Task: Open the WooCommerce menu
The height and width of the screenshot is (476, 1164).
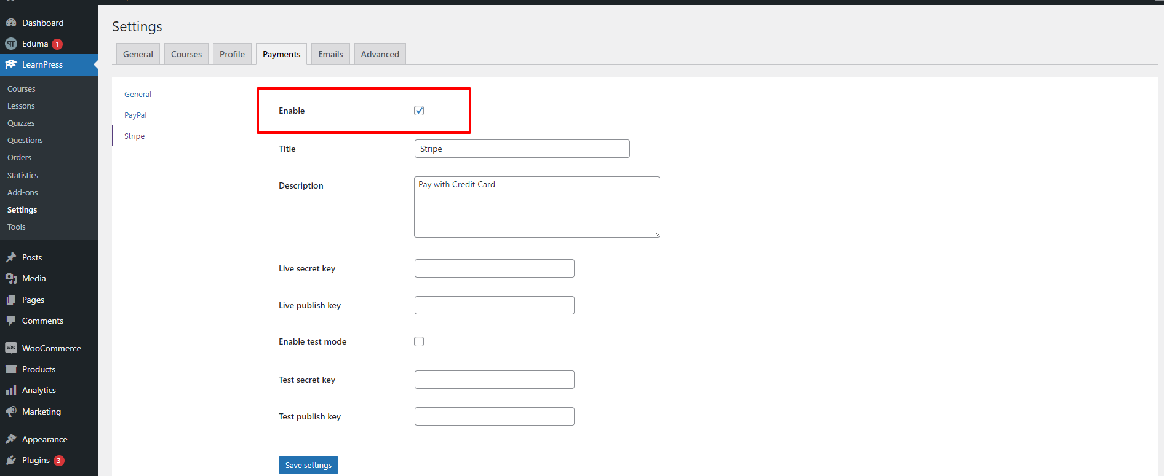Action: tap(49, 348)
